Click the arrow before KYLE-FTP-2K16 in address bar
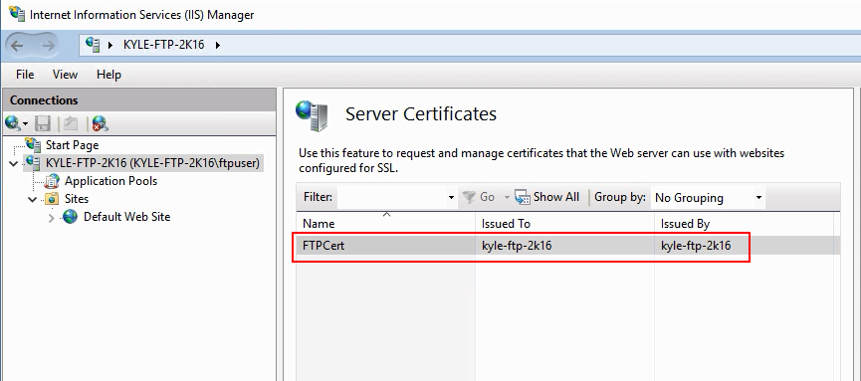 (110, 45)
